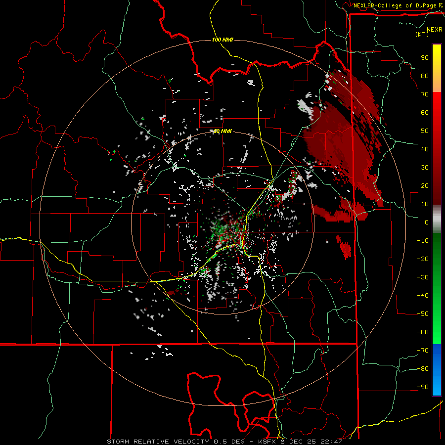Click the Storm Relative Velocity footer caption

[224, 442]
